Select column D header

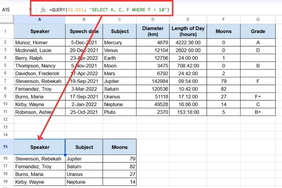(153, 20)
